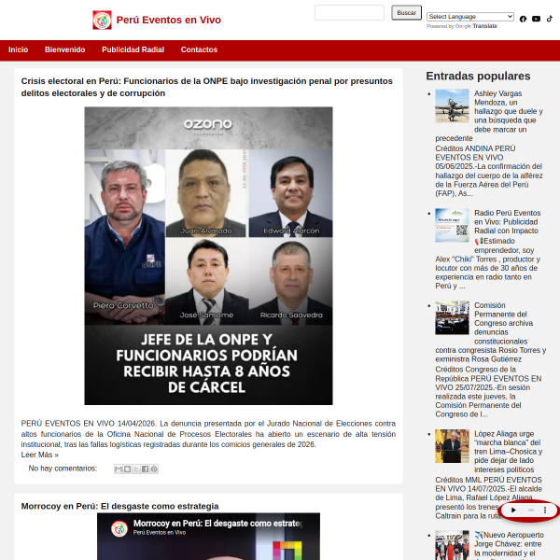Open the Nuevo Aeropuerto Jorge Chávez entry
The width and height of the screenshot is (560, 560).
[x=509, y=544]
